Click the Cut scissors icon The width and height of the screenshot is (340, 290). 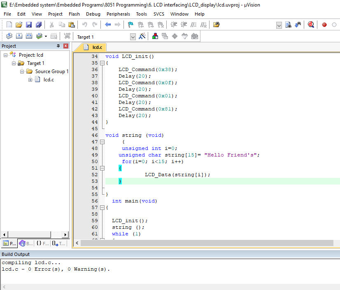[x=51, y=25]
